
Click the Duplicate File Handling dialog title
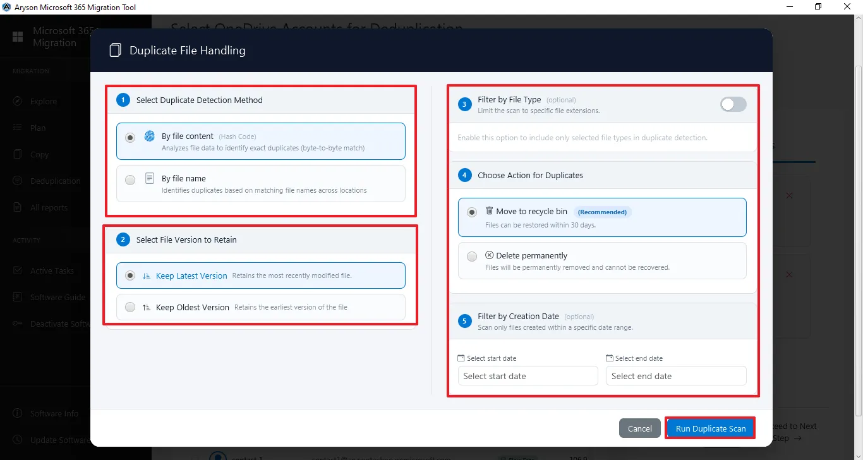[x=188, y=51]
